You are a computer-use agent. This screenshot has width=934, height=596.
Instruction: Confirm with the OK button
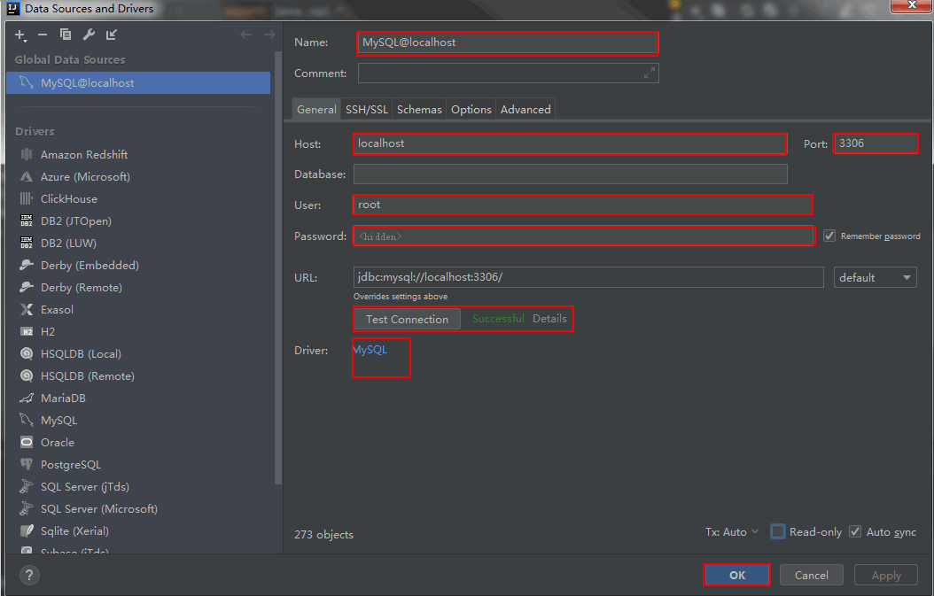(x=737, y=575)
